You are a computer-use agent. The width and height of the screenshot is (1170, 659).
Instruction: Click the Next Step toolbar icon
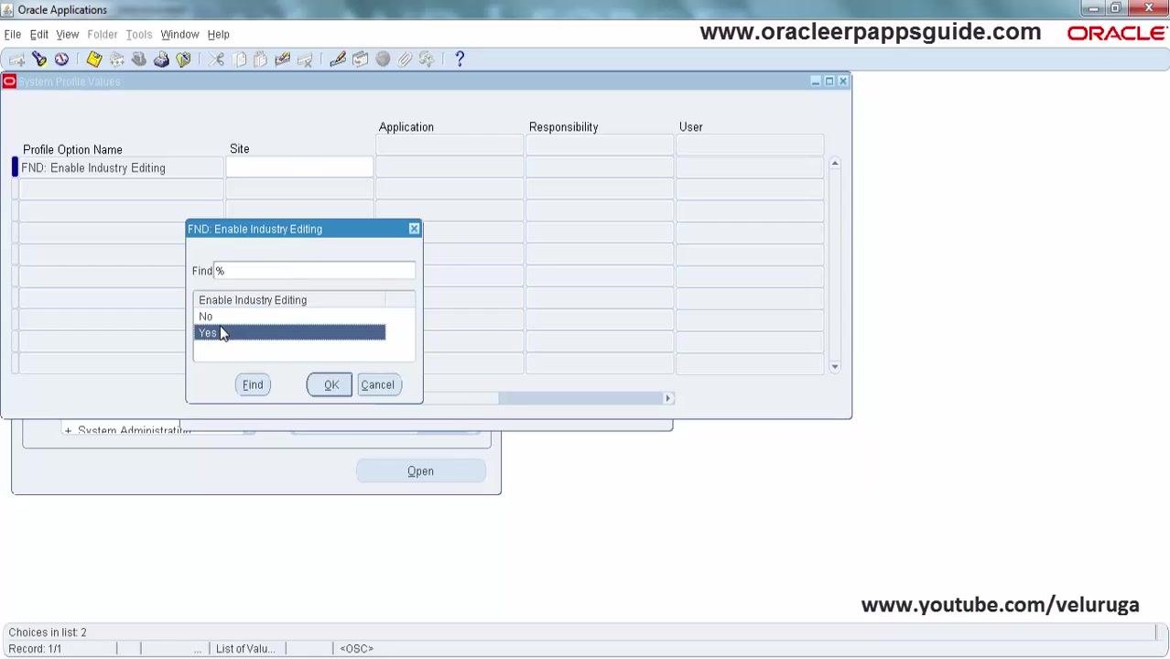pos(117,59)
